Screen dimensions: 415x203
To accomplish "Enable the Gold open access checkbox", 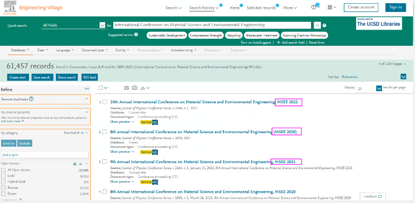I will click(3, 176).
